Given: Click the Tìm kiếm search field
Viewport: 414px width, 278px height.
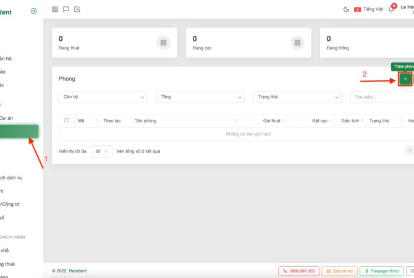Looking at the screenshot, I should (380, 97).
